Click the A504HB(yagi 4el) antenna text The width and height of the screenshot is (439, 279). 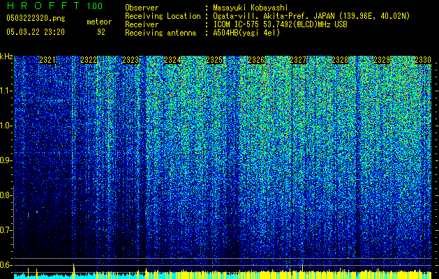pos(246,33)
